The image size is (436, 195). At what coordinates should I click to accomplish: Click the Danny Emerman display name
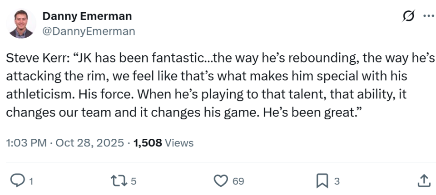point(87,16)
